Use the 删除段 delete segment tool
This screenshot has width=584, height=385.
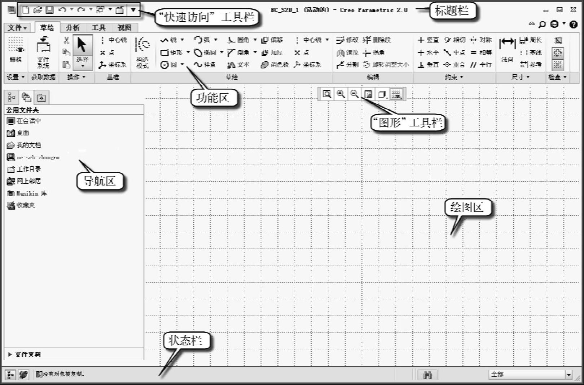377,40
